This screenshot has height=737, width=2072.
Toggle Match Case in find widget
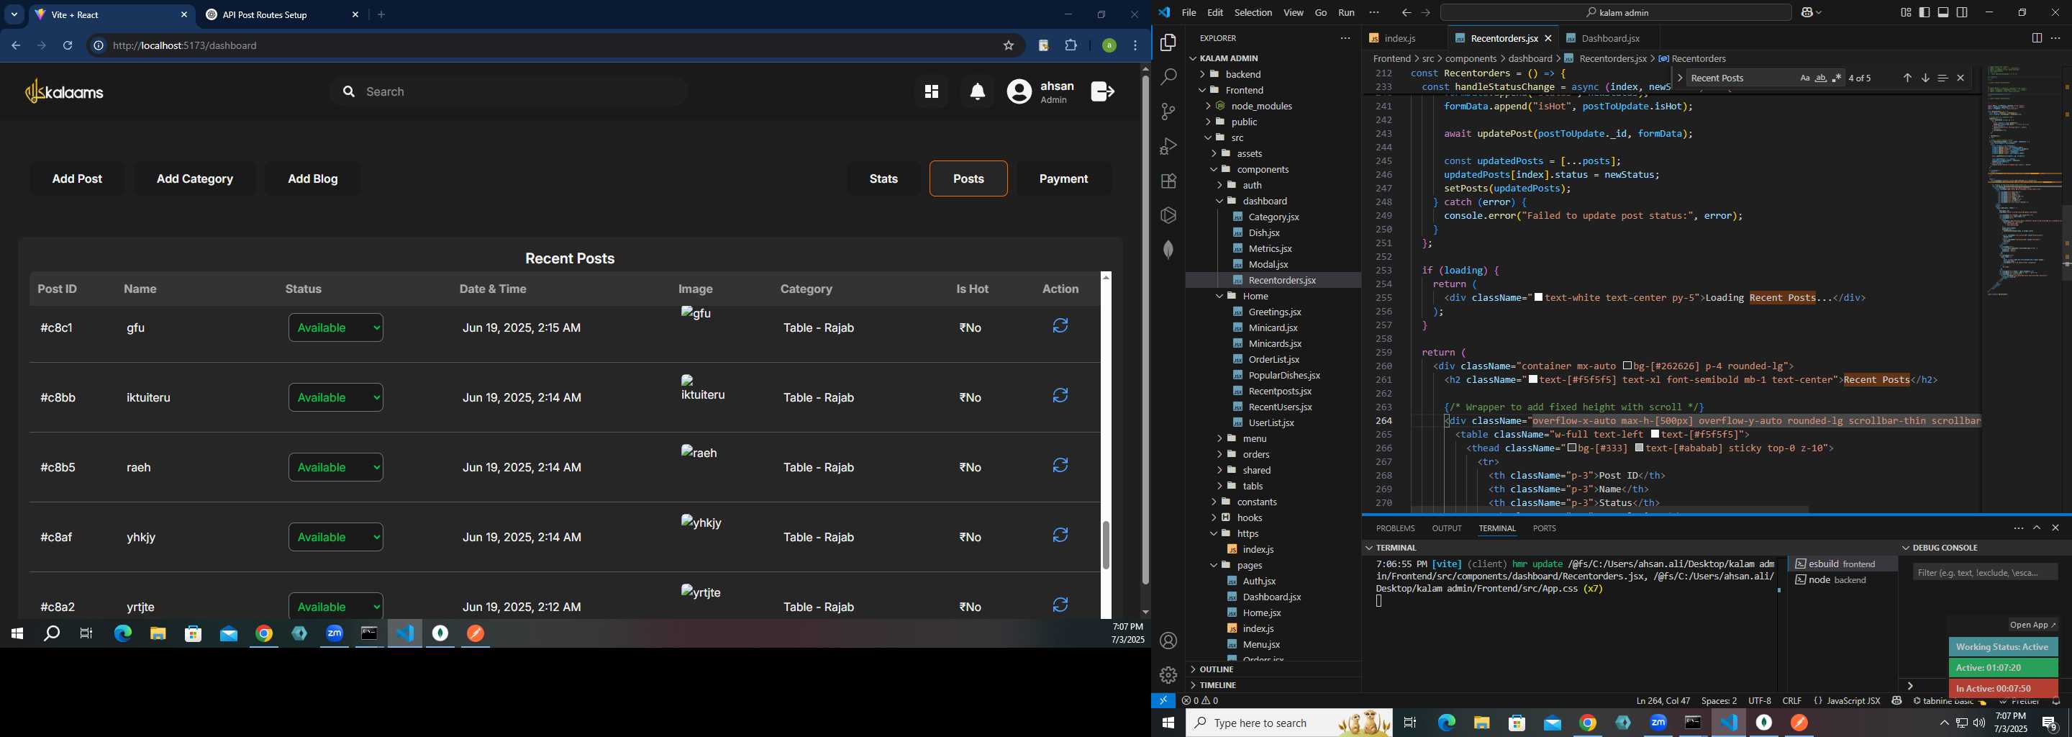tap(1805, 78)
